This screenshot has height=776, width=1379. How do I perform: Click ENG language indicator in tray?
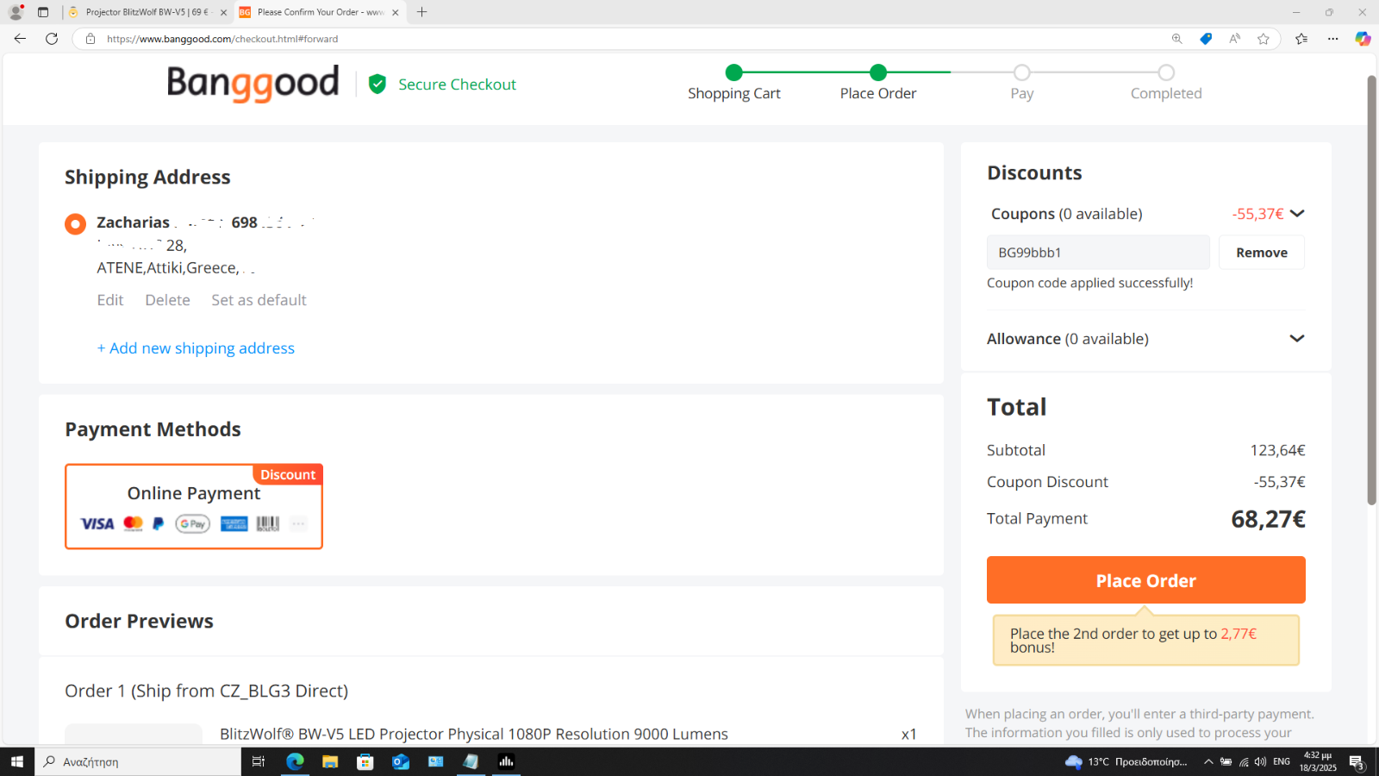pyautogui.click(x=1282, y=761)
